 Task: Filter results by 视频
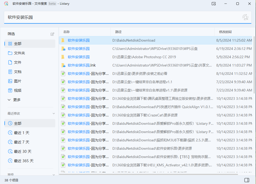(x=30, y=90)
